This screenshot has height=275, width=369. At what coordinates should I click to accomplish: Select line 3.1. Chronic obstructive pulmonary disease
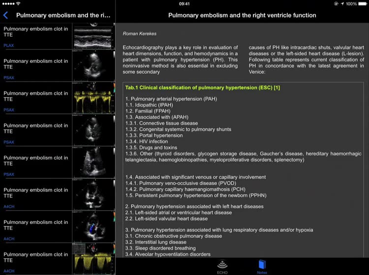[174, 236]
